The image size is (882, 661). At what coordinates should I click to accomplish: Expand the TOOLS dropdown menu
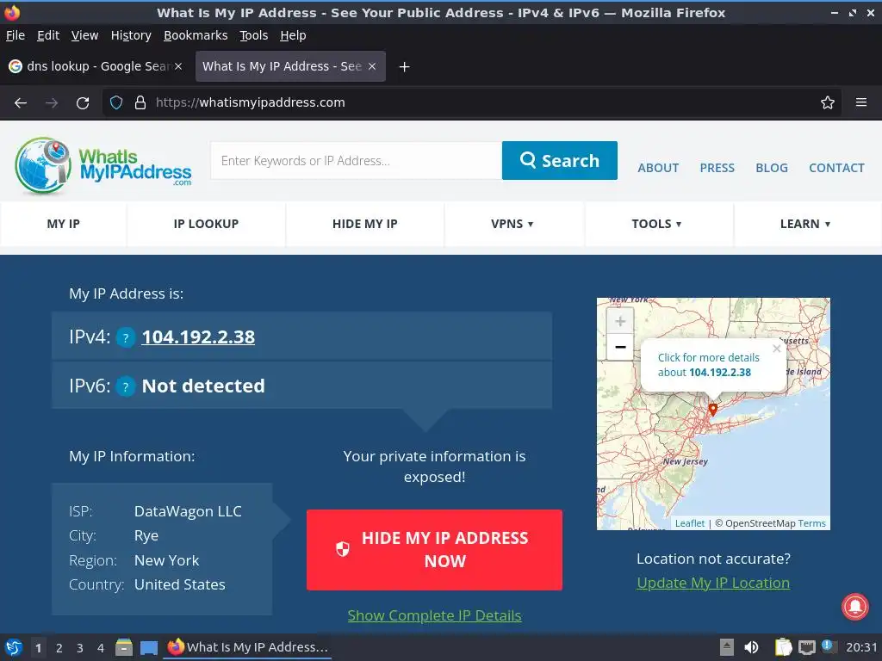click(x=655, y=224)
